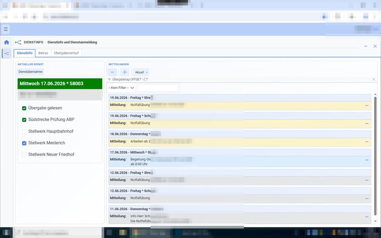Select the 12.06.2026 - Freitag * Stre header
This screenshot has width=381, height=238.
pos(240,173)
